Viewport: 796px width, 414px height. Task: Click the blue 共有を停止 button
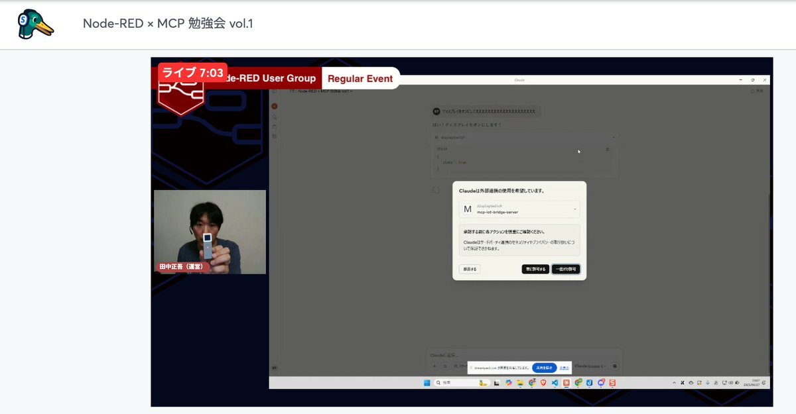click(x=545, y=368)
